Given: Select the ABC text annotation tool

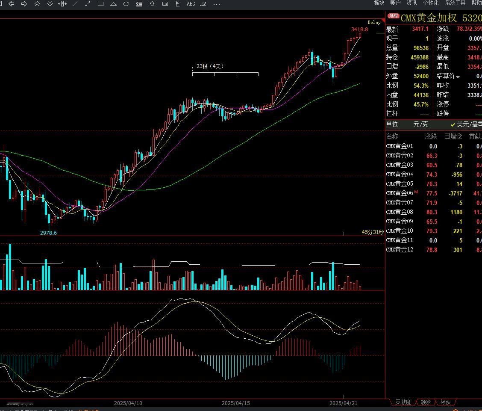Looking at the screenshot, I should point(191,4).
